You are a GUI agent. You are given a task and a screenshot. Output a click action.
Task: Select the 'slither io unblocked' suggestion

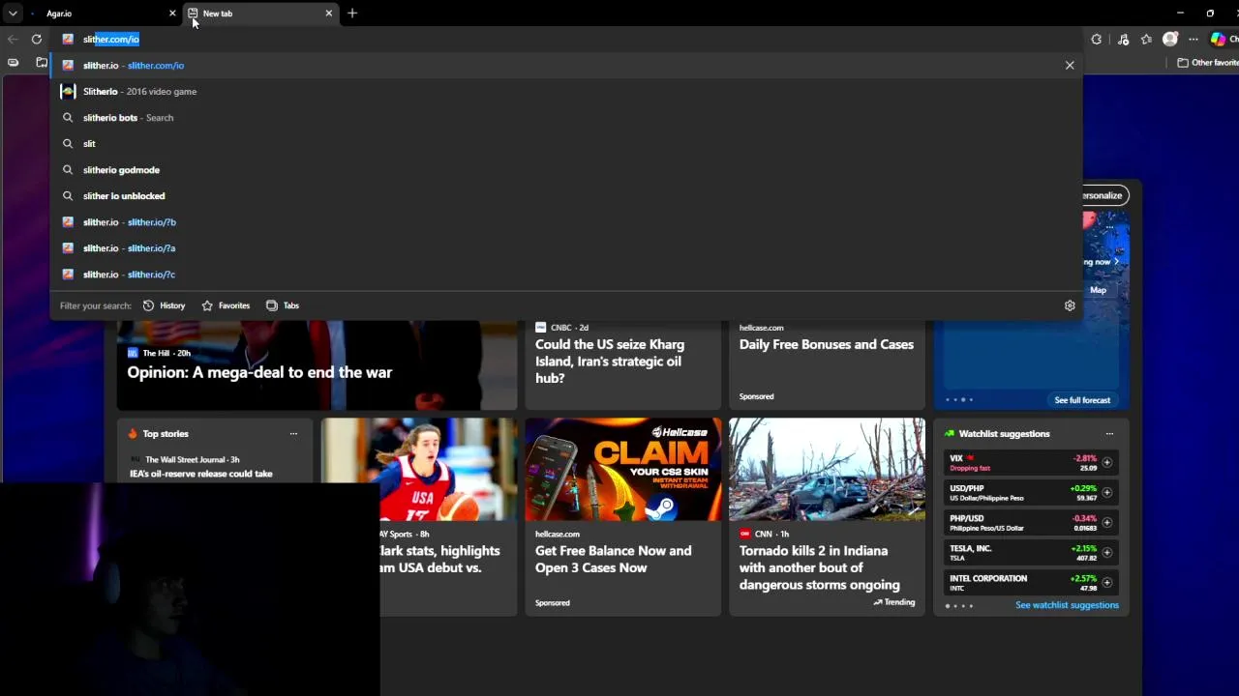click(566, 196)
